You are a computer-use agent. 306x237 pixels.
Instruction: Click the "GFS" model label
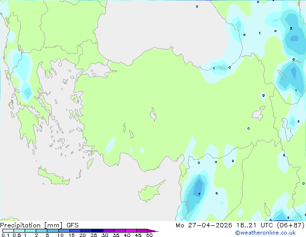[72, 225]
